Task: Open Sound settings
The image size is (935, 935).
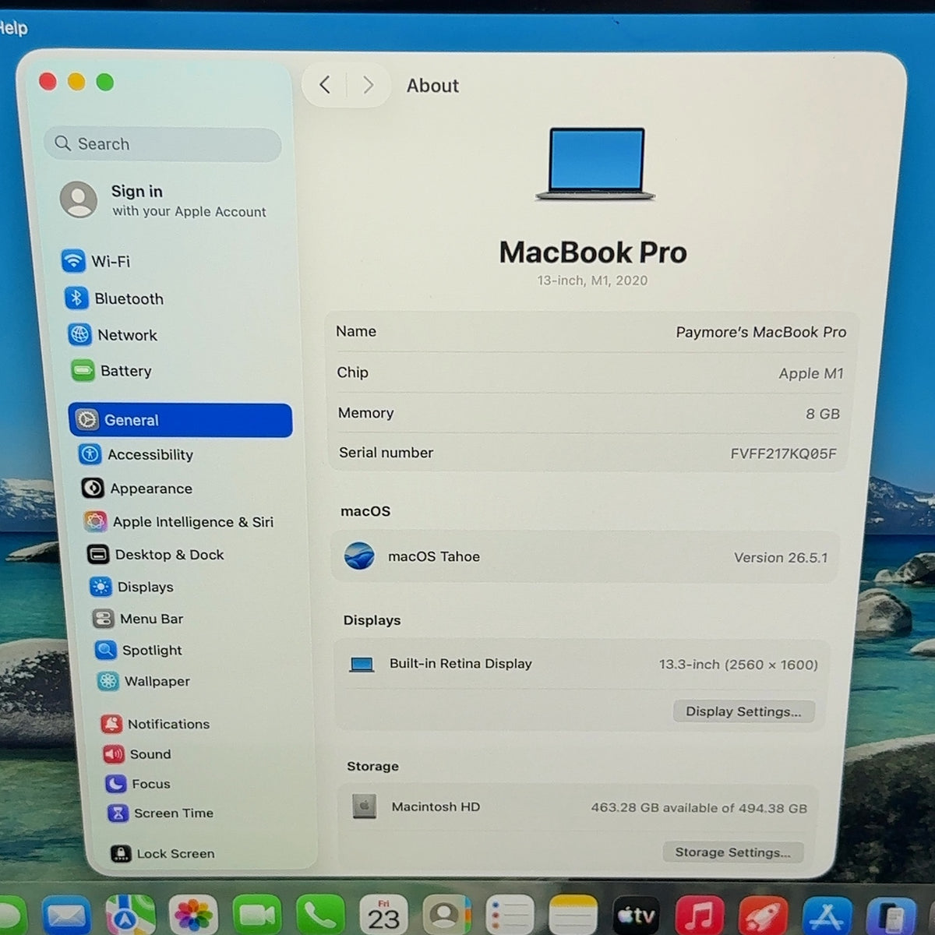Action: [137, 754]
